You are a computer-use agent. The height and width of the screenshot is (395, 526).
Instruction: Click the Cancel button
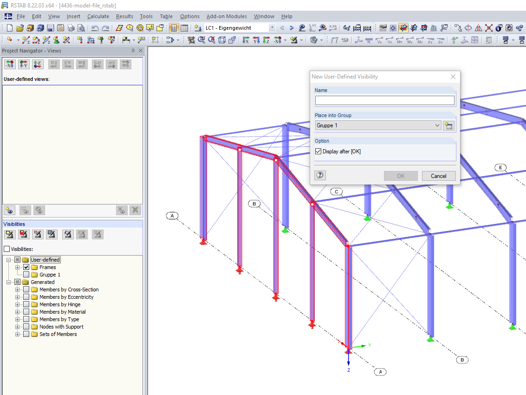coord(438,176)
